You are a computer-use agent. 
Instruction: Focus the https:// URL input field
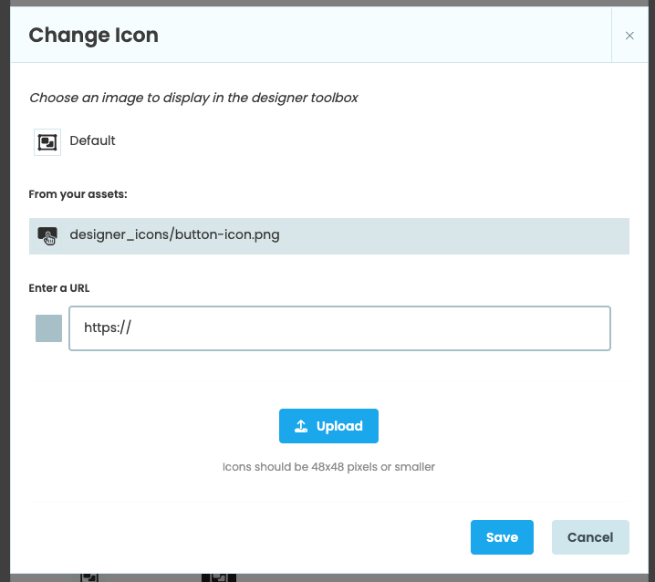339,328
